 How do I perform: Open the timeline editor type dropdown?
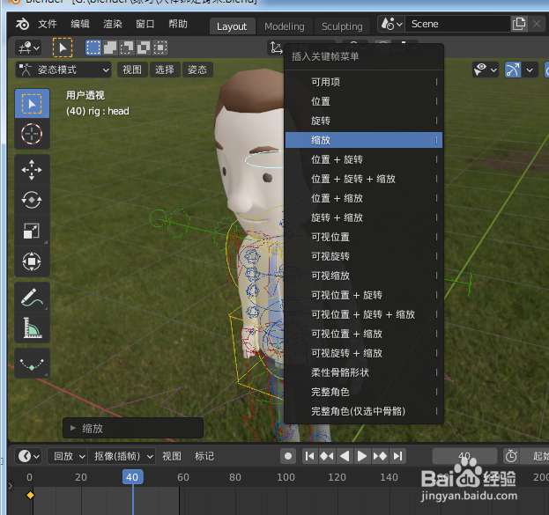(x=29, y=456)
